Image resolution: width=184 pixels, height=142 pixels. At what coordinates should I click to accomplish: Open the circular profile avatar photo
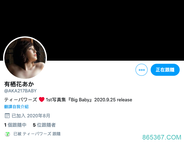point(25,58)
